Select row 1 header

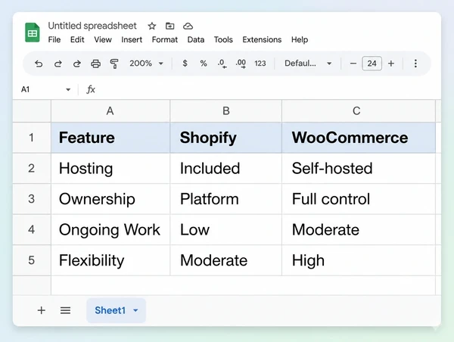coord(32,138)
